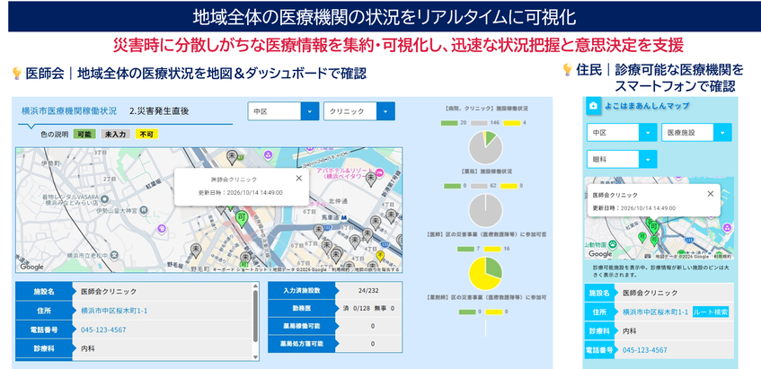Click the smartphone 診療科 value 内科
This screenshot has width=761, height=369.
click(x=629, y=330)
